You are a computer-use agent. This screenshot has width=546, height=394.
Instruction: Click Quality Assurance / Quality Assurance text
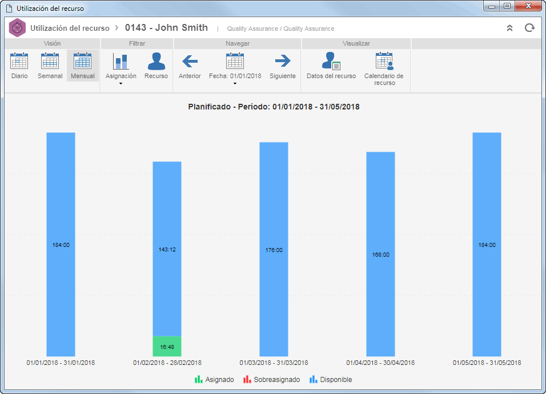point(280,29)
